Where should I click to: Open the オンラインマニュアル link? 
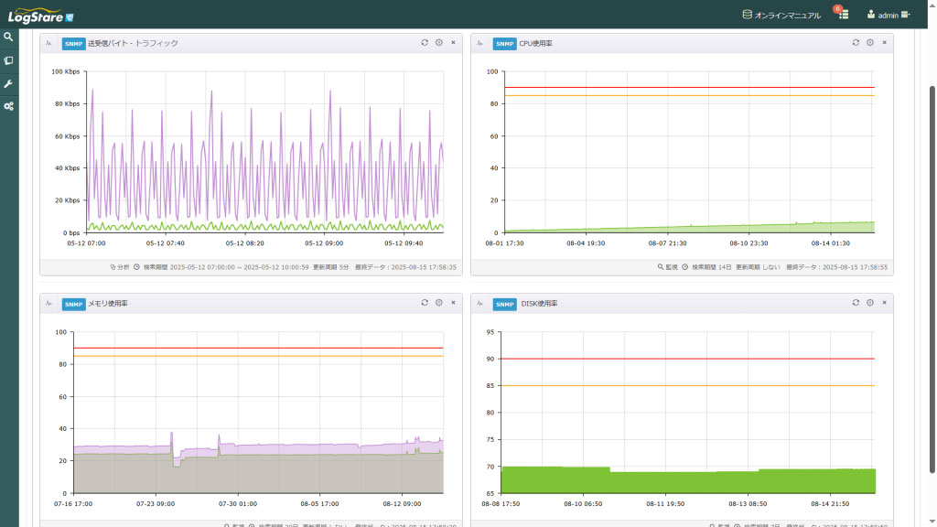(x=781, y=15)
